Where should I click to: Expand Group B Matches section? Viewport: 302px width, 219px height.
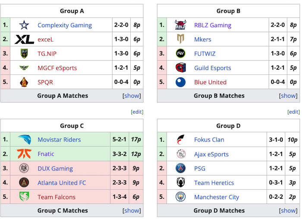289,96
